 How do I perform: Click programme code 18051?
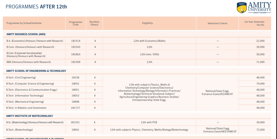click(x=75, y=90)
